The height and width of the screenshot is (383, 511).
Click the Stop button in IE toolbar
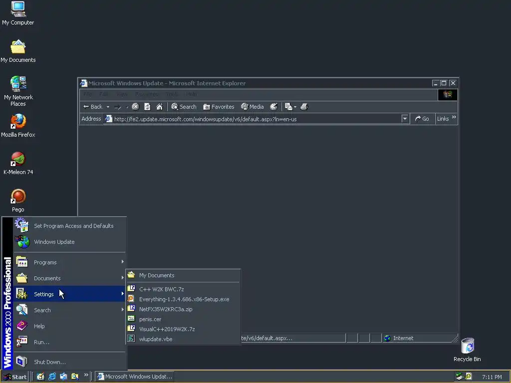point(136,107)
